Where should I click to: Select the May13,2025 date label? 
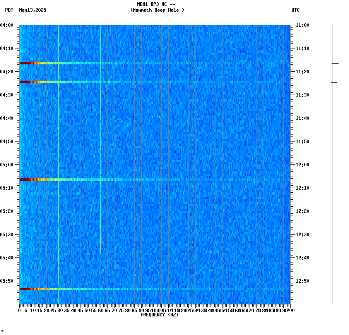coord(33,10)
